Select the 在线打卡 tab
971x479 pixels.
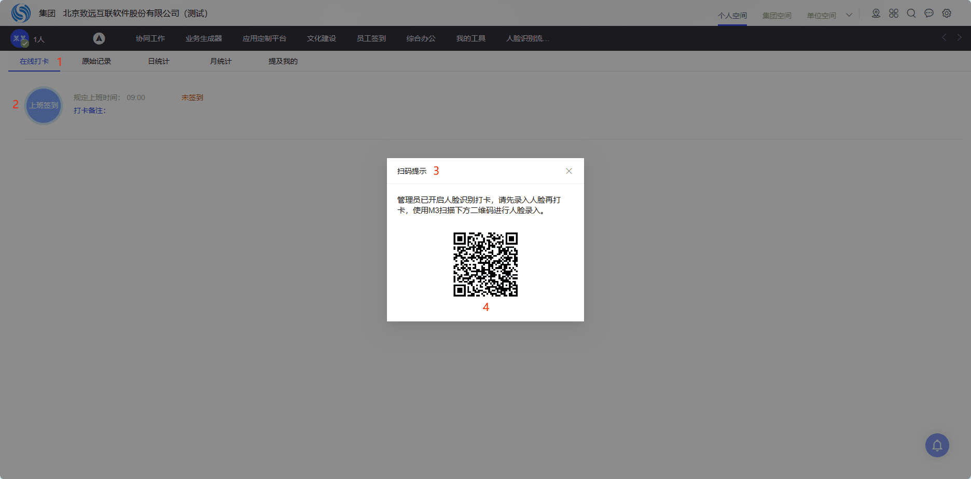click(x=34, y=61)
